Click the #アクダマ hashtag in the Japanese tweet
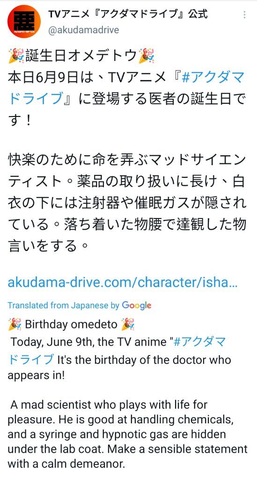257x479 pixels. (x=213, y=78)
